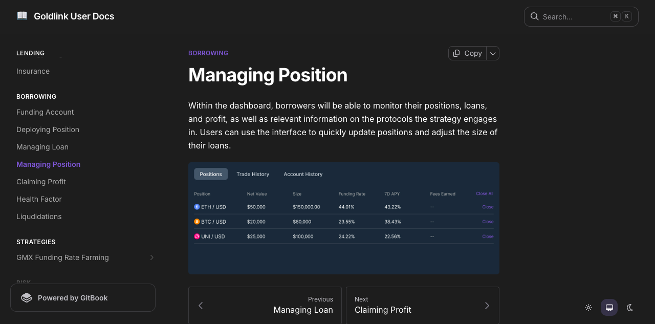Select the Positions tab in the dashboard

click(211, 174)
